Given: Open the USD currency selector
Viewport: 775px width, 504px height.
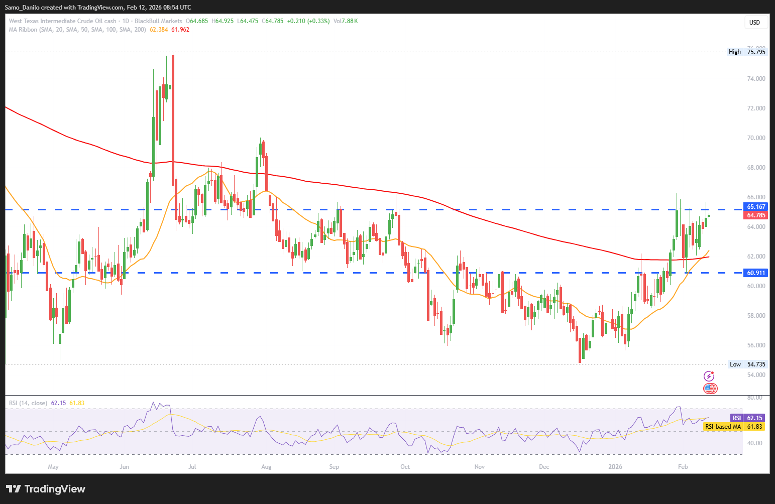Looking at the screenshot, I should point(754,22).
